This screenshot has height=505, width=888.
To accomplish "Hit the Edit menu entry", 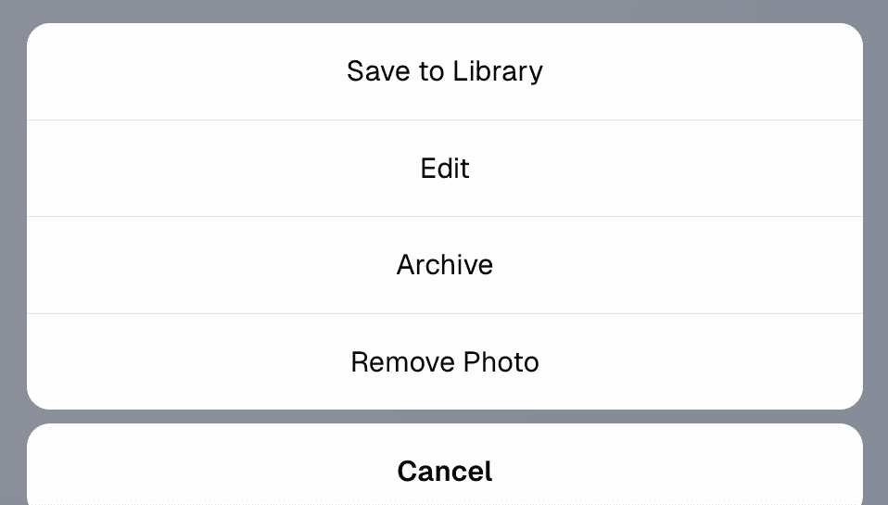I will pos(445,168).
